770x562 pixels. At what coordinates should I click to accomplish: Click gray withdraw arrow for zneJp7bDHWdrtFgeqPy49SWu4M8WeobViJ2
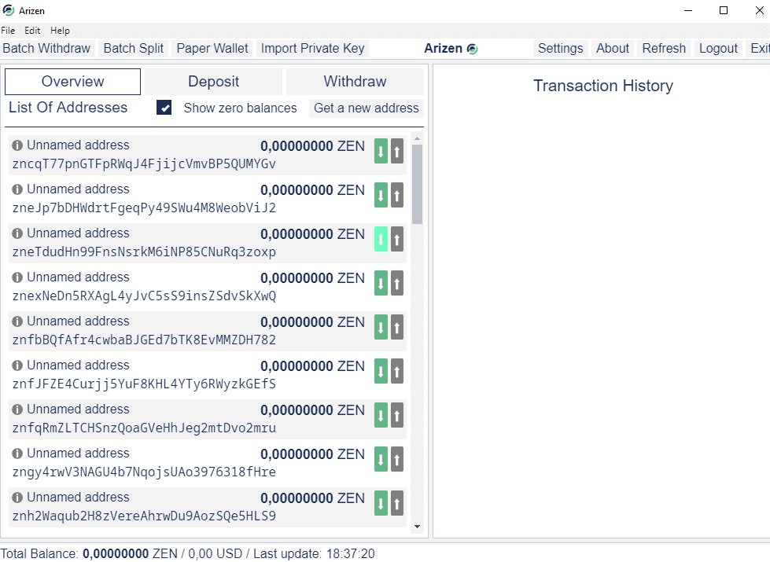pos(396,195)
